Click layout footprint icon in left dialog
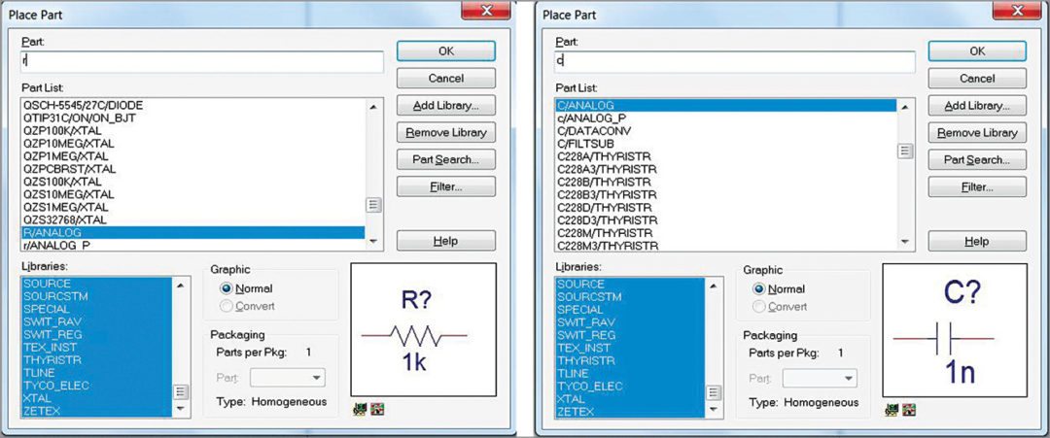Image resolution: width=1050 pixels, height=438 pixels. [376, 410]
